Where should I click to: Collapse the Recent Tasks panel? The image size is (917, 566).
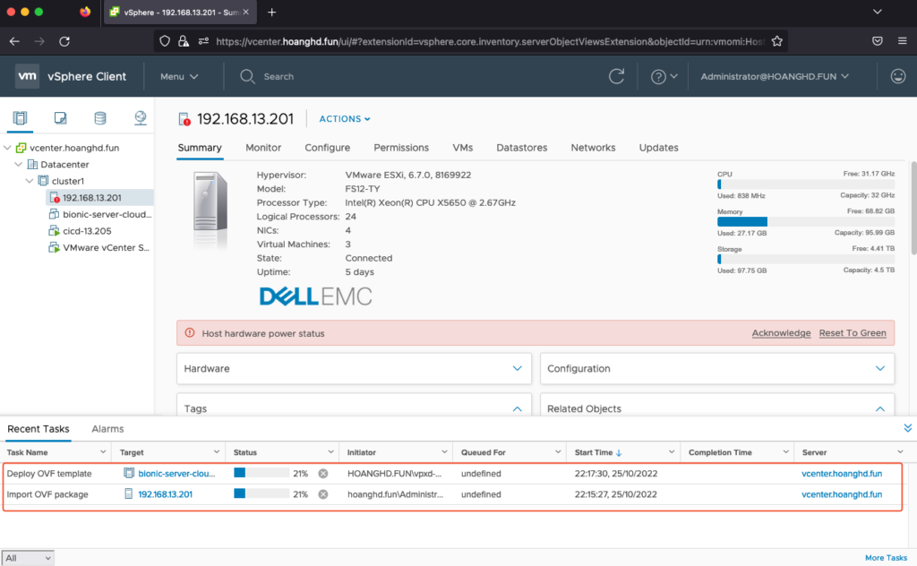pos(907,428)
